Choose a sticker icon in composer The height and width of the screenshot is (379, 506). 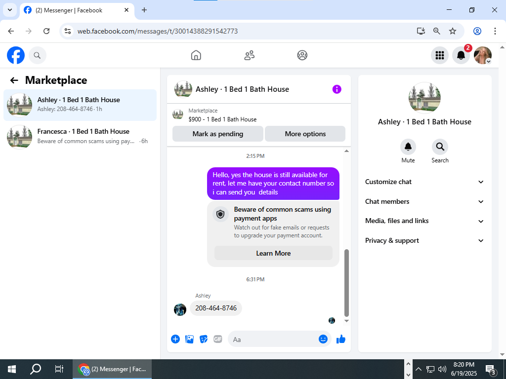(x=204, y=339)
